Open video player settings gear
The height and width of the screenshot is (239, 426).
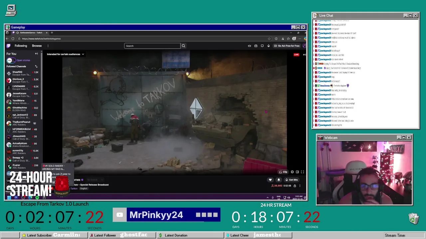pyautogui.click(x=292, y=172)
